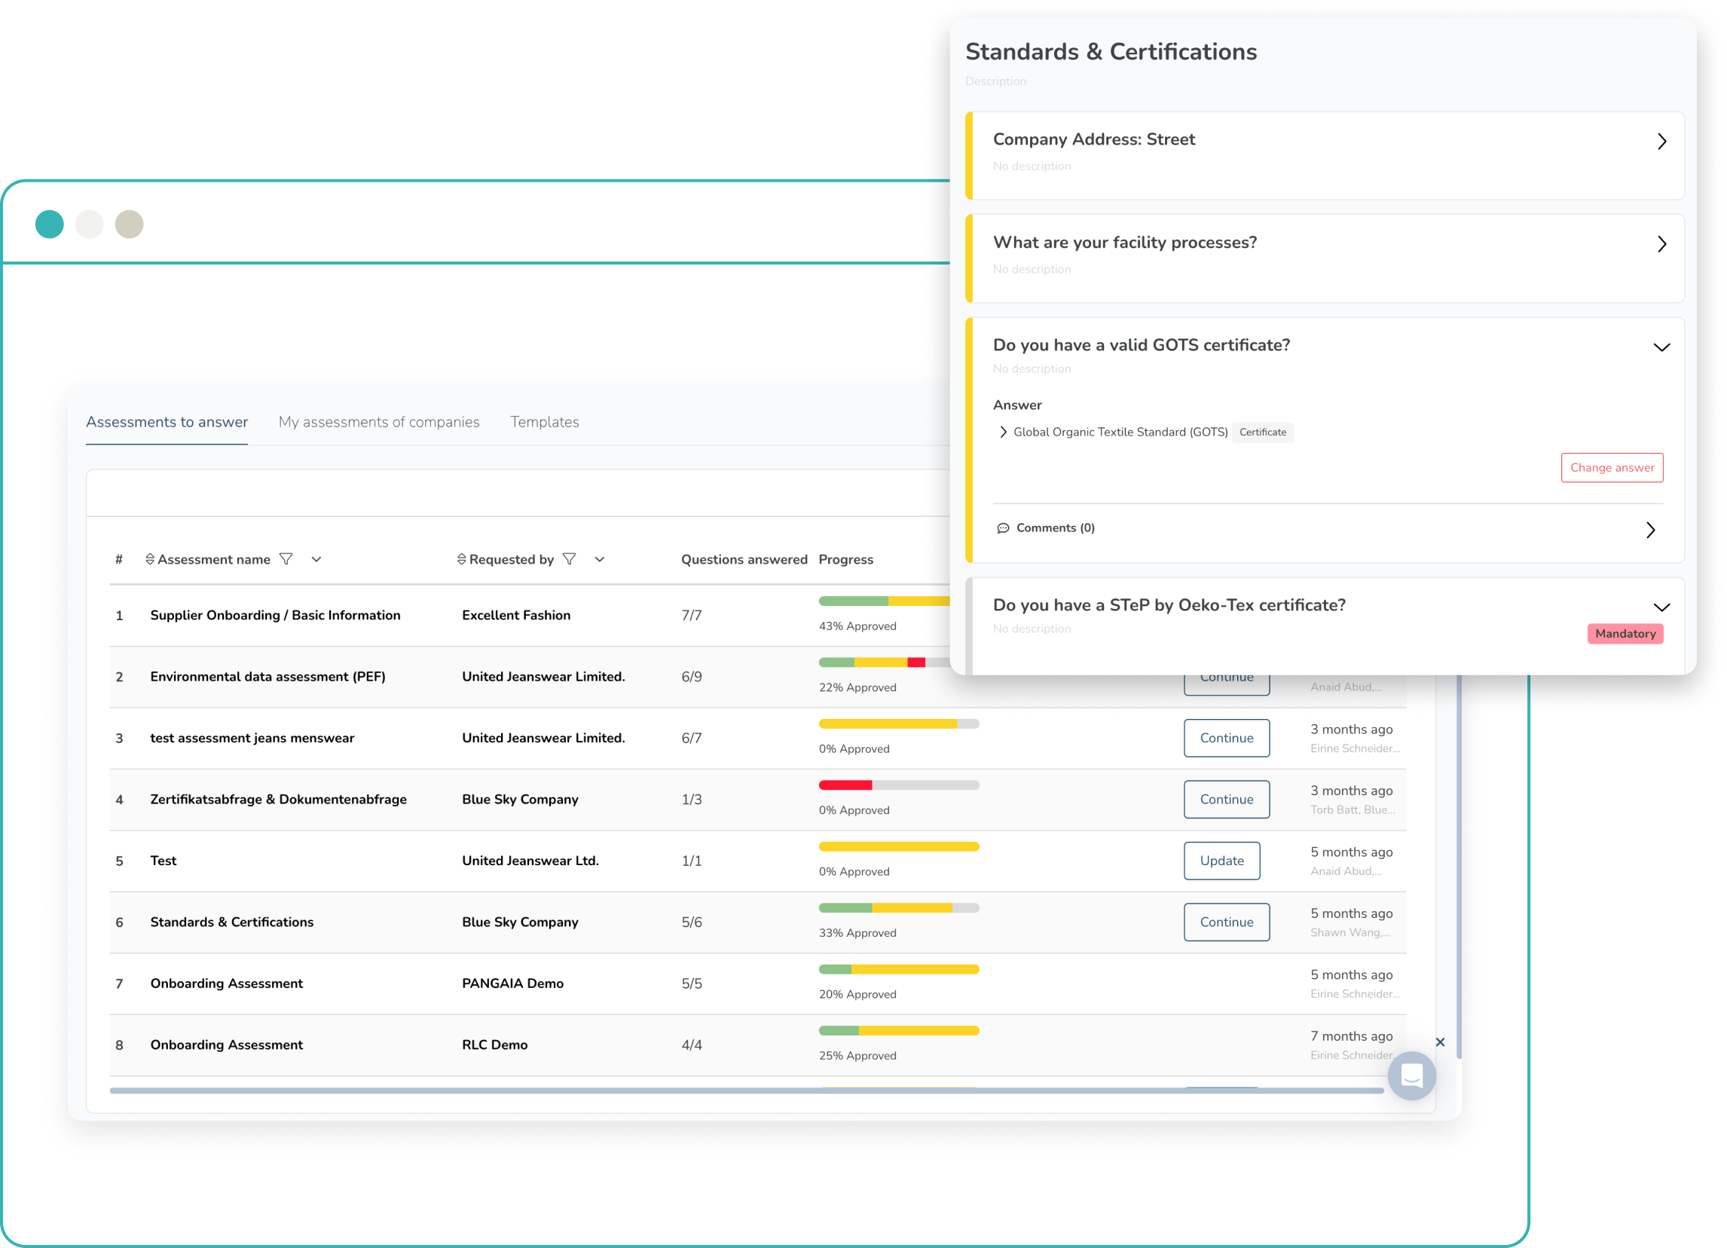Click Update for the Test assessment

(x=1221, y=861)
